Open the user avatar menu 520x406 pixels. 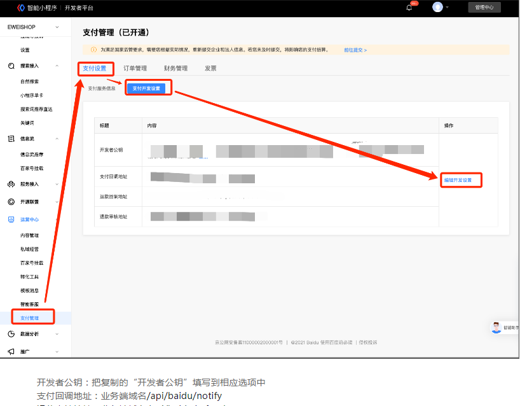pos(437,7)
